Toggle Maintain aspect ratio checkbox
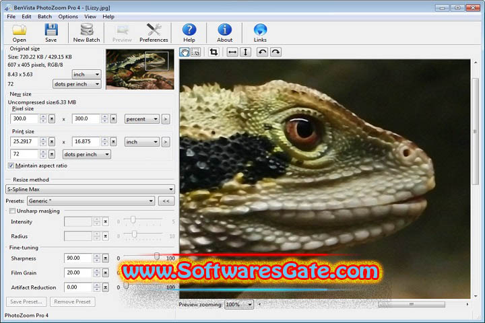Image resolution: width=485 pixels, height=323 pixels. click(x=11, y=166)
